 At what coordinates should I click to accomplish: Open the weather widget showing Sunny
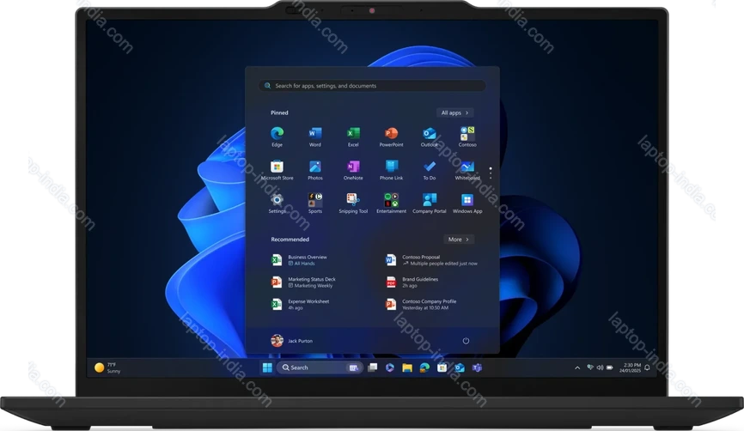point(108,367)
